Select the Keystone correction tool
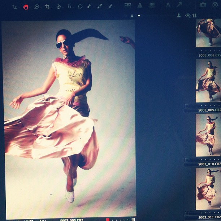This screenshot has width=221, height=221. coord(69,6)
